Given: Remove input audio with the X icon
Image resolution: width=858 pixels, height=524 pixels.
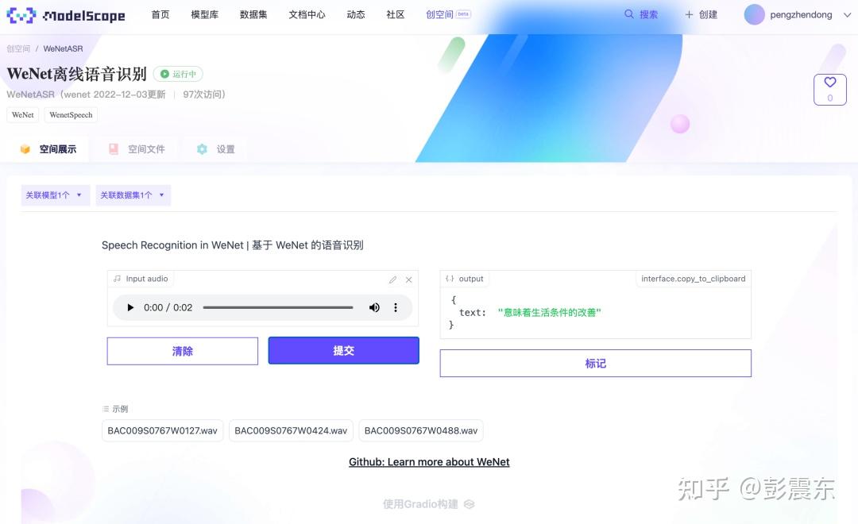Looking at the screenshot, I should 409,279.
